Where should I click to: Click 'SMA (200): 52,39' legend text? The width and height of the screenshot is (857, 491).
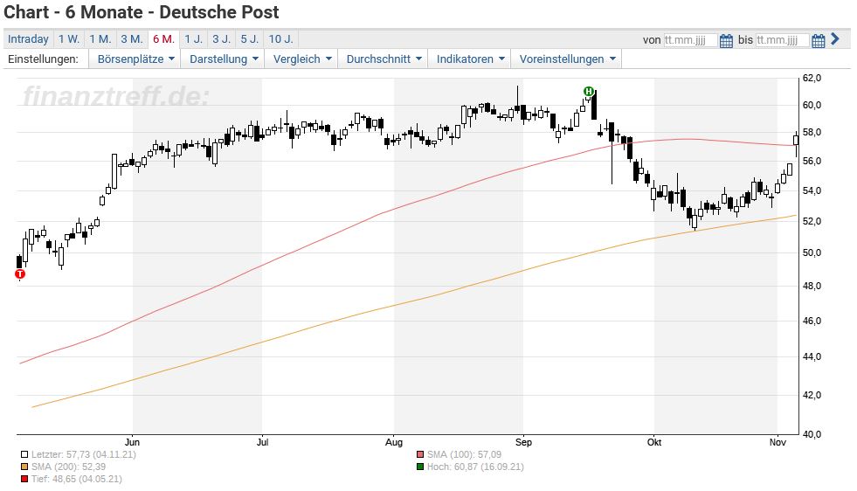click(68, 467)
